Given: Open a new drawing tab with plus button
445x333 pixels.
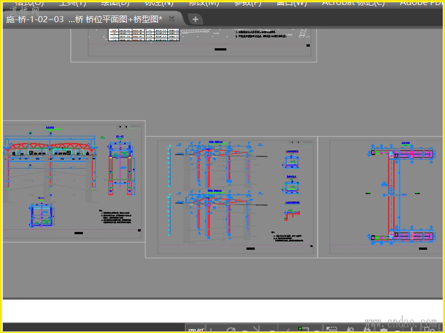Looking at the screenshot, I should pos(195,19).
